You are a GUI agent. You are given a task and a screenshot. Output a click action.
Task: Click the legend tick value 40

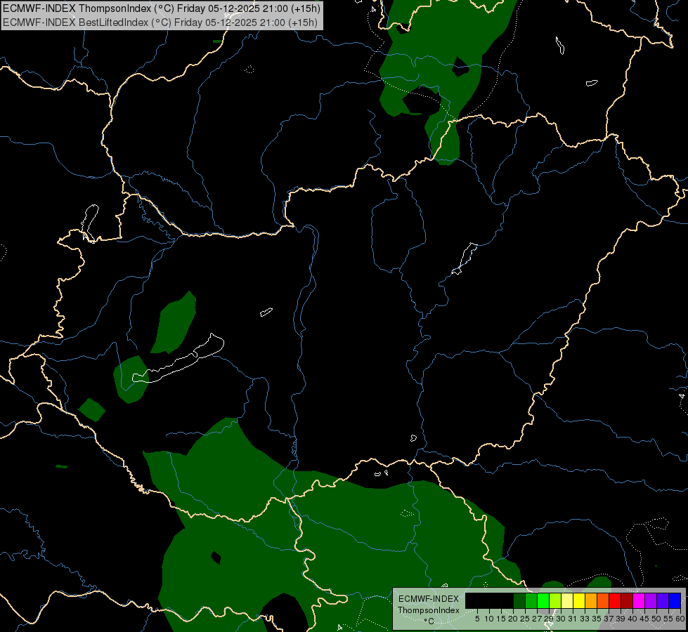point(632,619)
